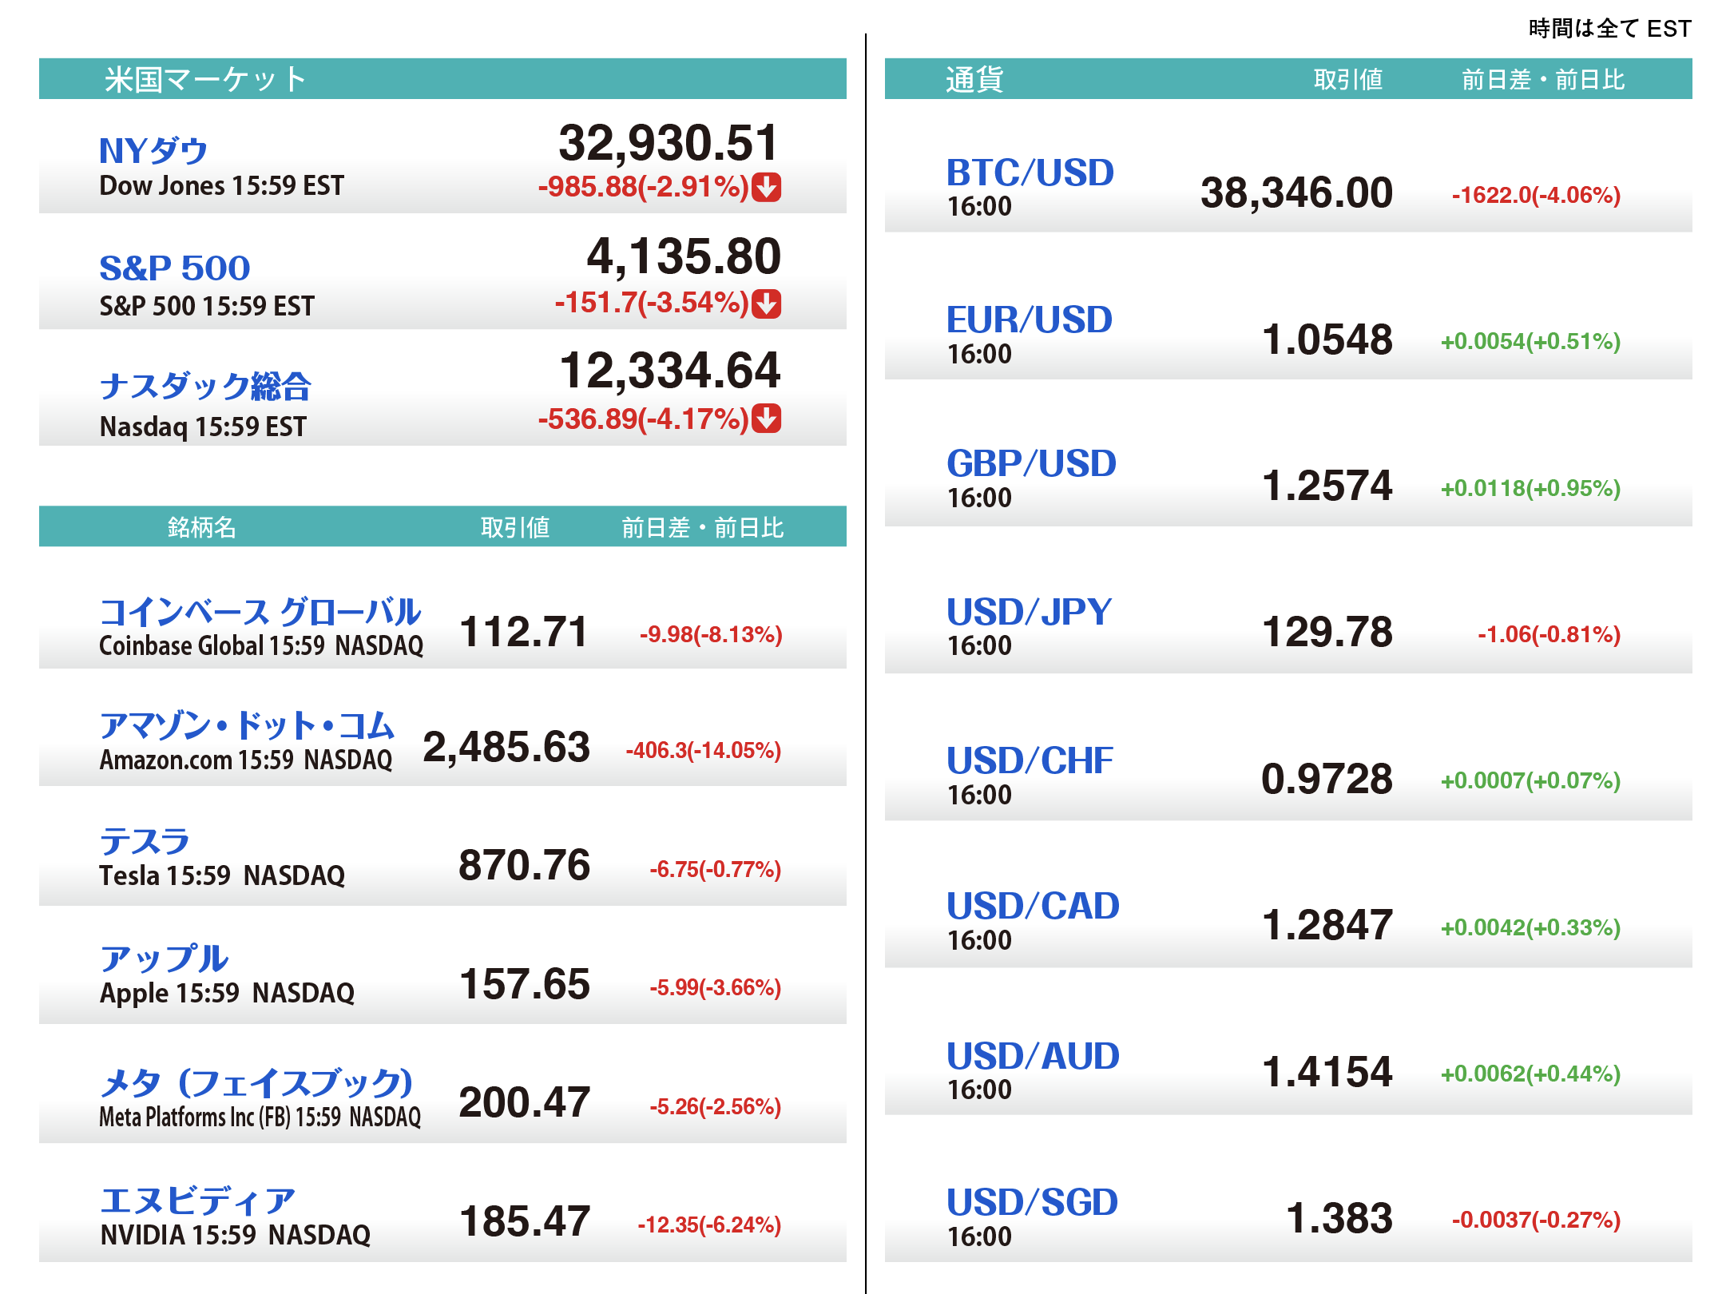Open the テスラ stock entry
Screen dimensions: 1730x1294
pyautogui.click(x=145, y=841)
